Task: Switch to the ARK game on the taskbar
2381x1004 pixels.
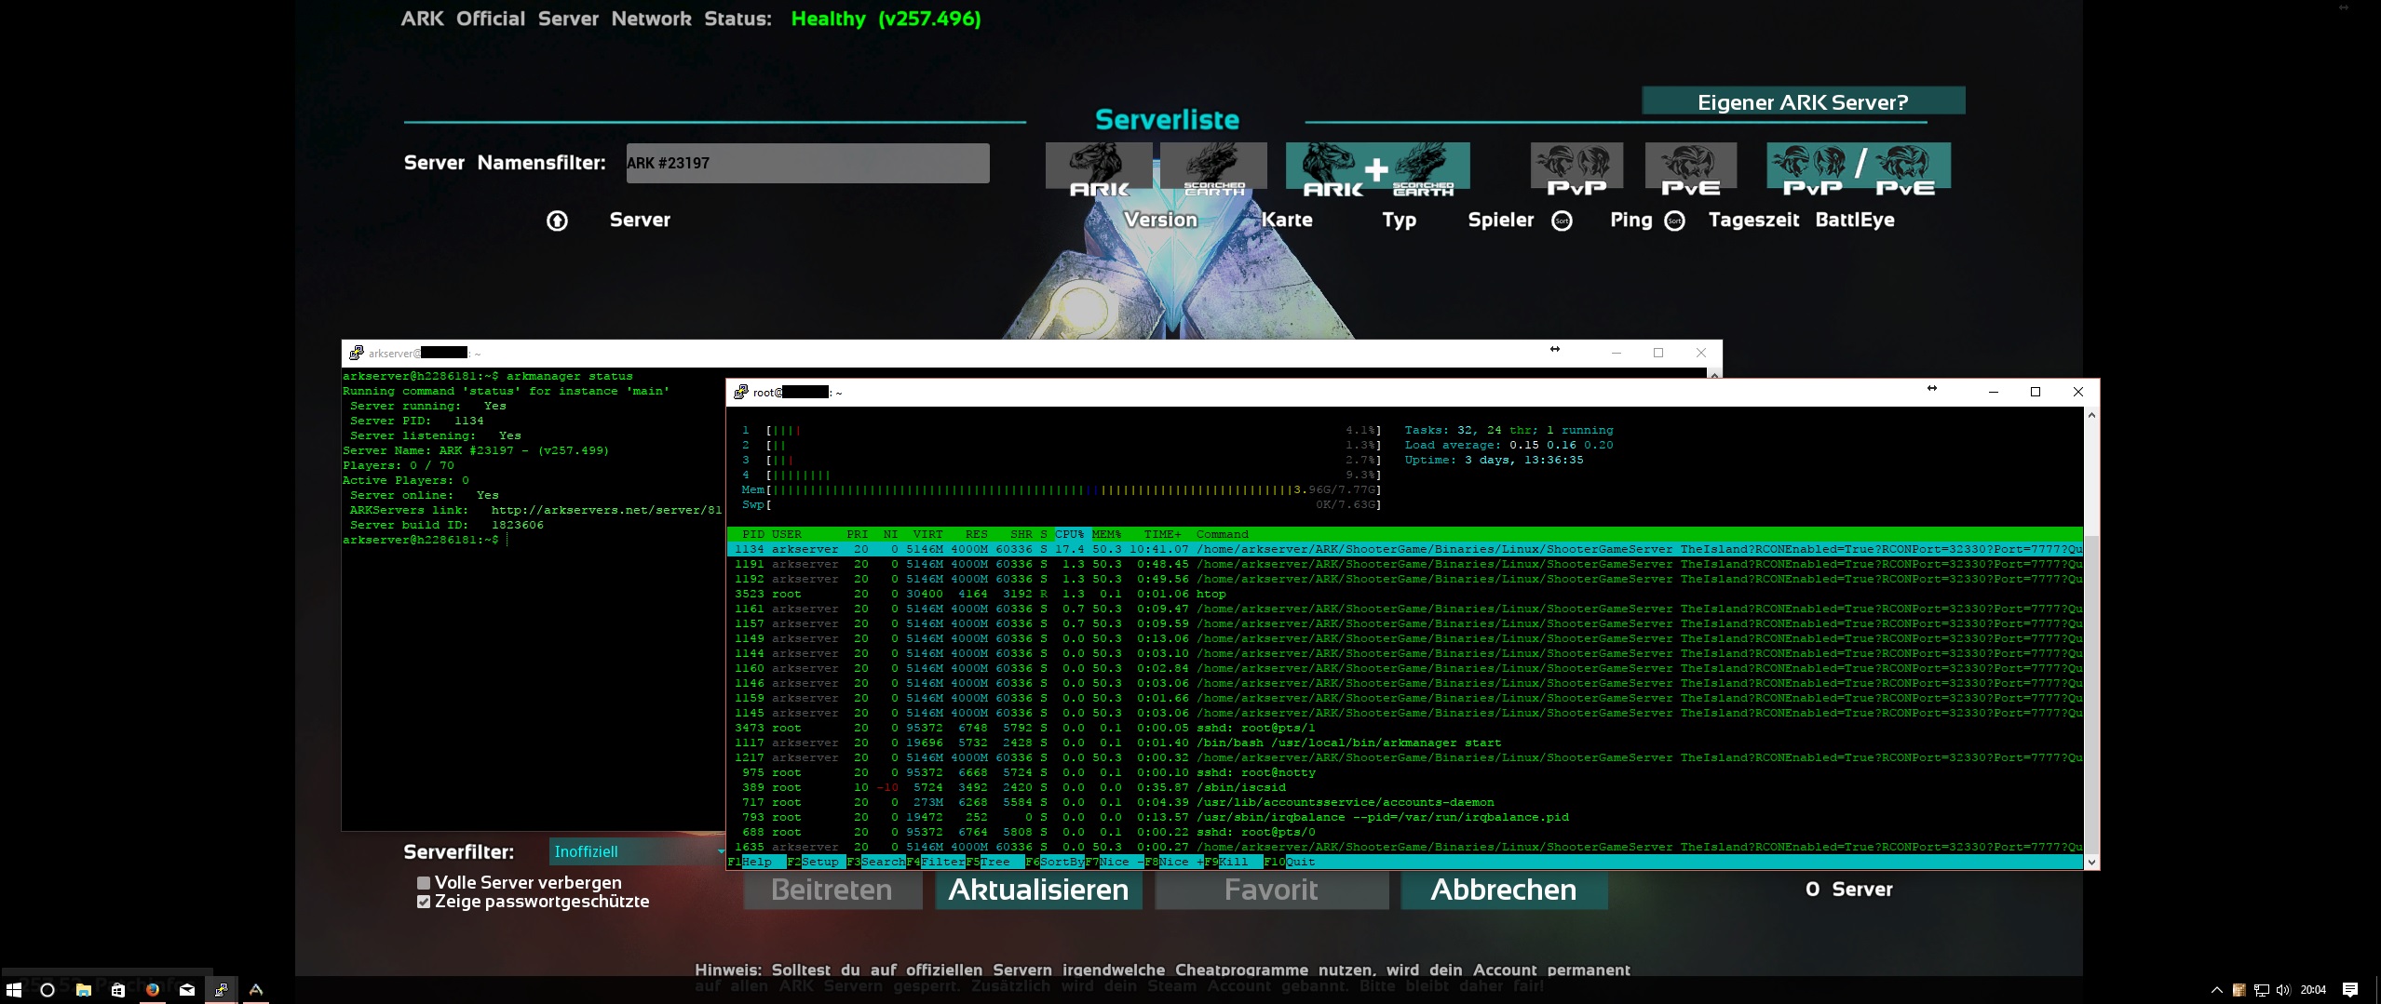Action: tap(256, 990)
